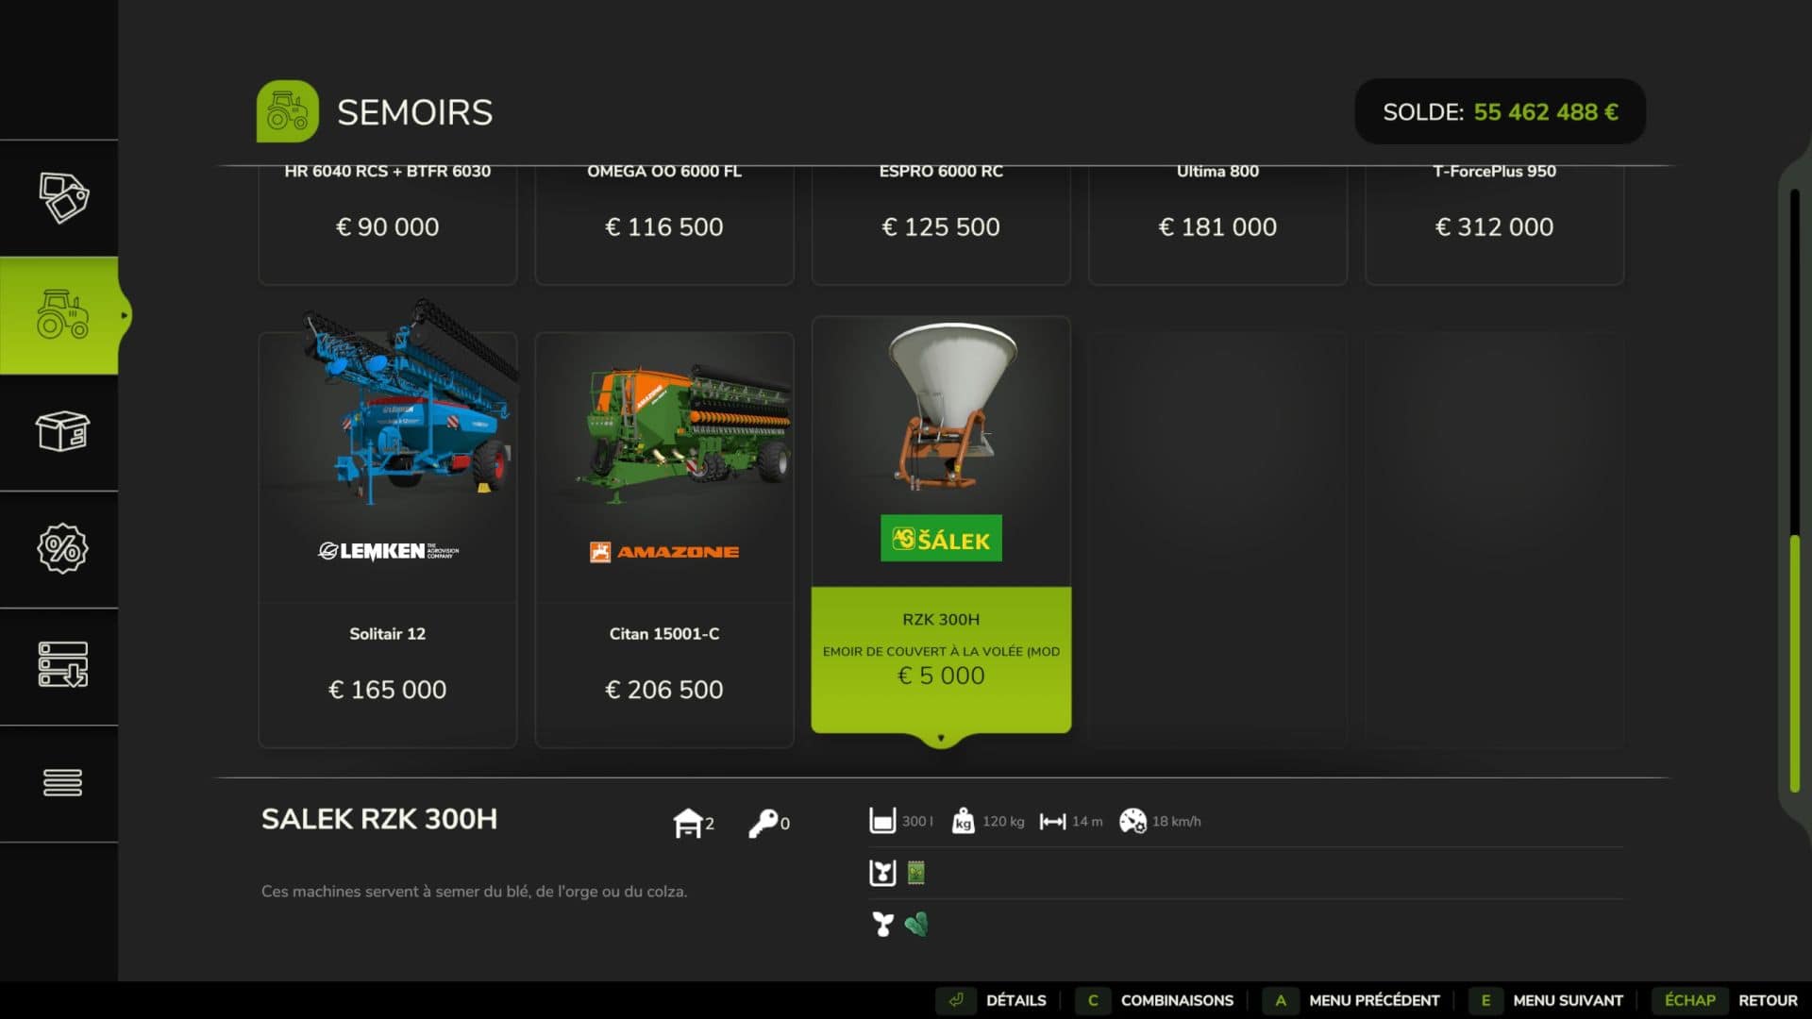
Task: Click the SEMOIRS tractor header icon
Action: pyautogui.click(x=287, y=111)
